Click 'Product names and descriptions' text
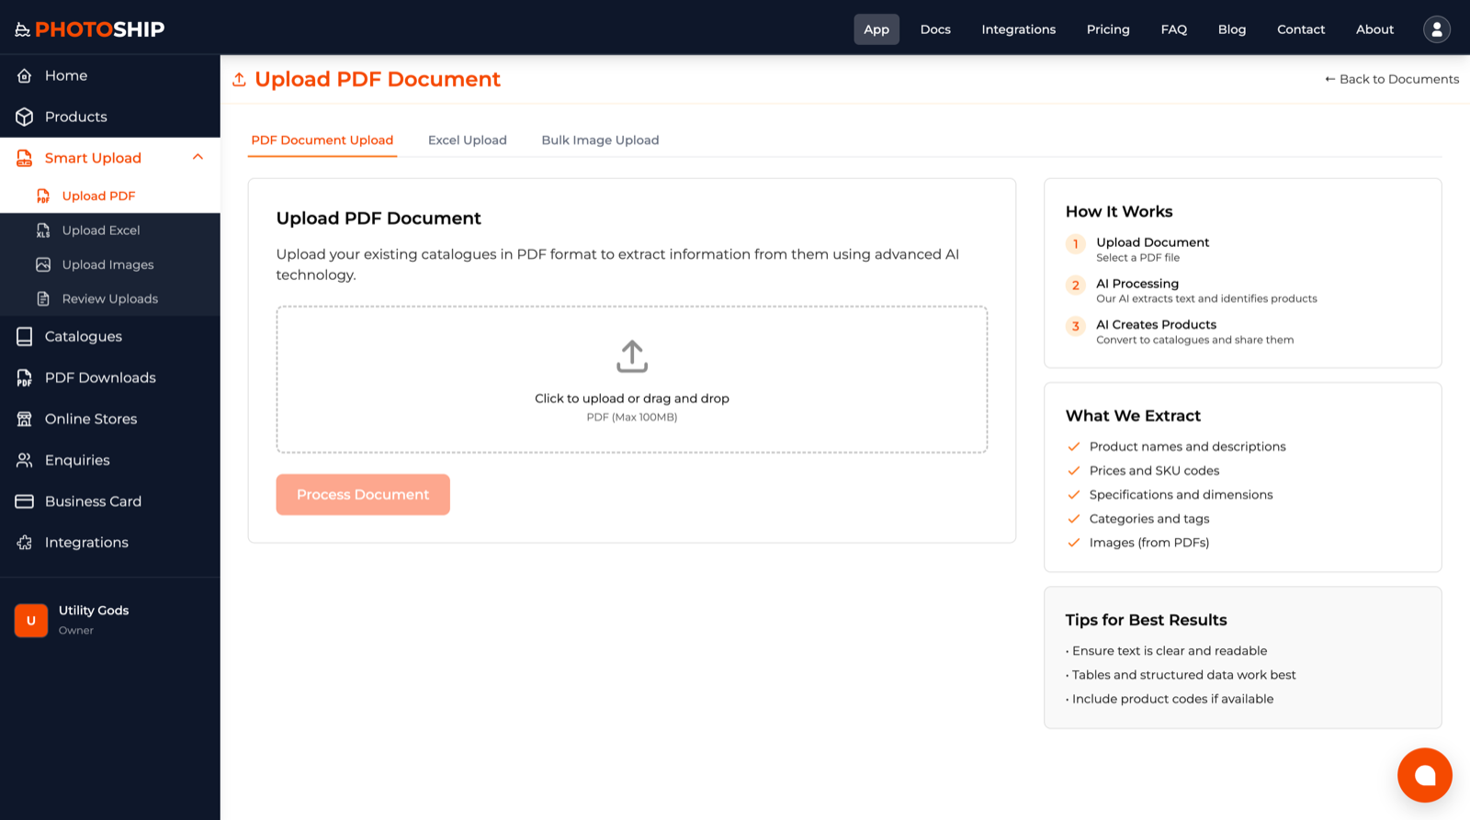The image size is (1470, 820). click(1187, 447)
